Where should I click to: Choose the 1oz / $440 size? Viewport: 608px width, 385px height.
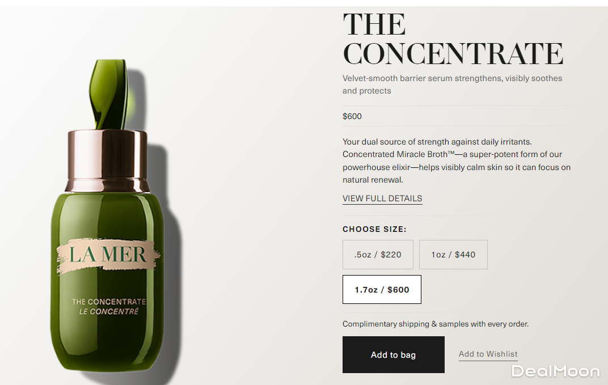(453, 255)
